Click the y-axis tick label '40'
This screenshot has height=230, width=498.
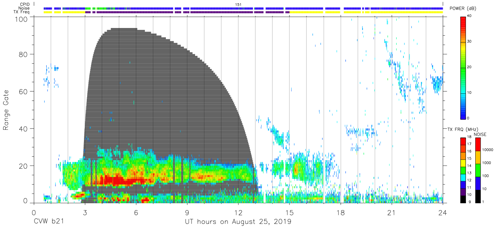[x=24, y=129]
